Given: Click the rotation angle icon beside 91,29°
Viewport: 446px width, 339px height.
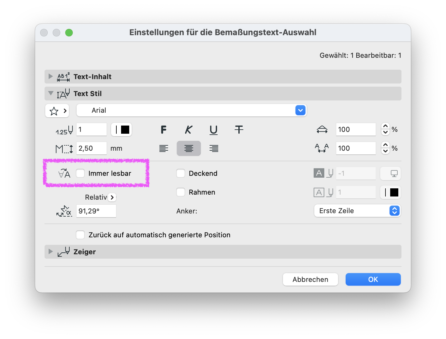Looking at the screenshot, I should 64,211.
